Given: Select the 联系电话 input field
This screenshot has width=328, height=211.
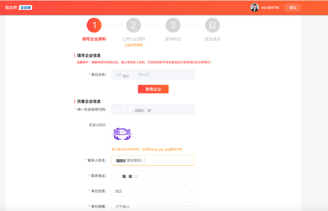Looking at the screenshot, I should 153,176.
